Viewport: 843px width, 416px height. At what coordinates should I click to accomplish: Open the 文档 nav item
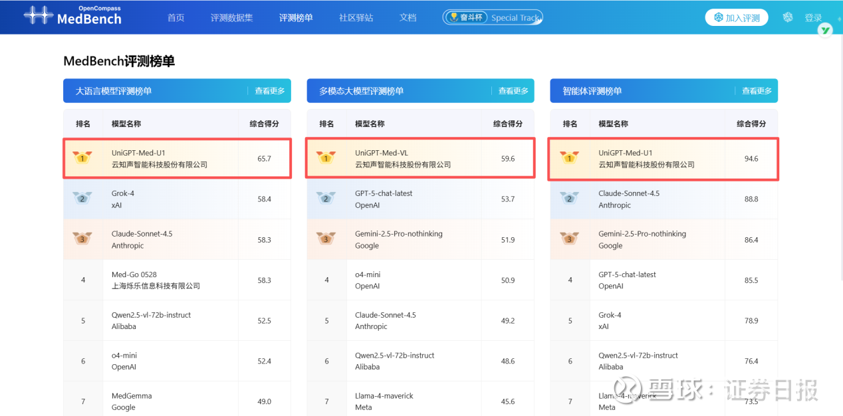tap(408, 18)
